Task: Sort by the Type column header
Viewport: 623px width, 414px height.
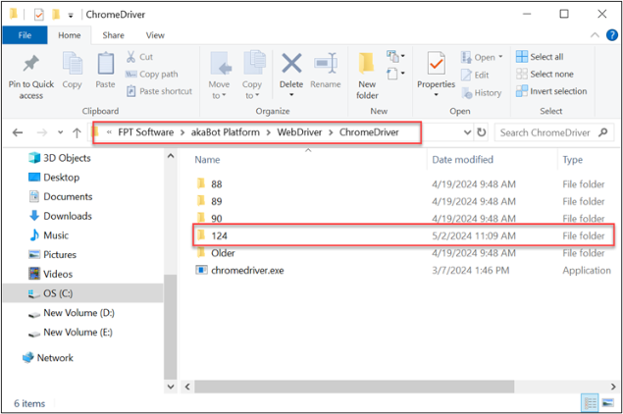Action: coord(573,160)
